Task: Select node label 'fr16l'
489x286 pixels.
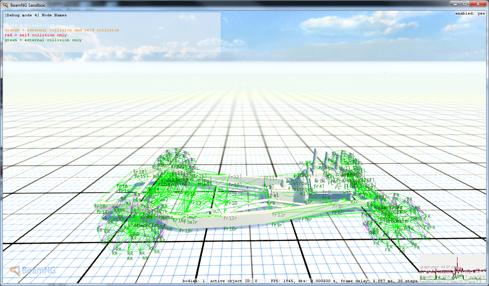Action: point(200,176)
